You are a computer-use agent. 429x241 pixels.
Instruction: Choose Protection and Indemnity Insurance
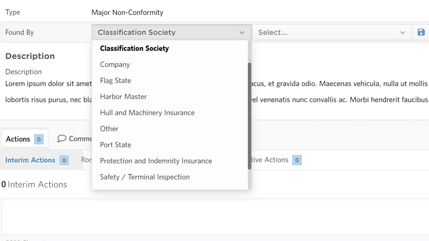(156, 161)
